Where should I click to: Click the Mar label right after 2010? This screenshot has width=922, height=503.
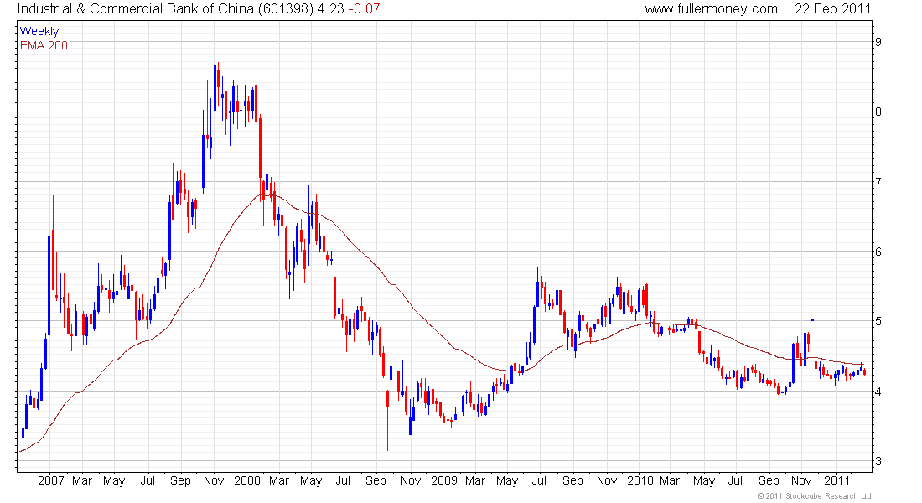pos(669,480)
